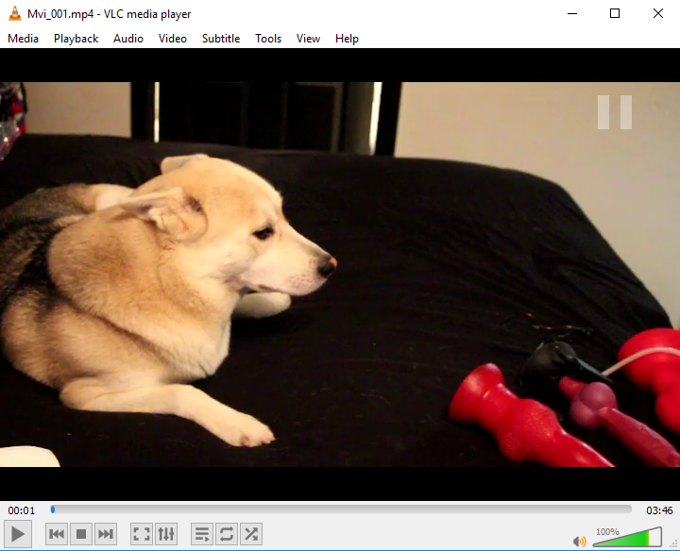This screenshot has height=551, width=680.
Task: Click the video display area
Action: click(340, 275)
